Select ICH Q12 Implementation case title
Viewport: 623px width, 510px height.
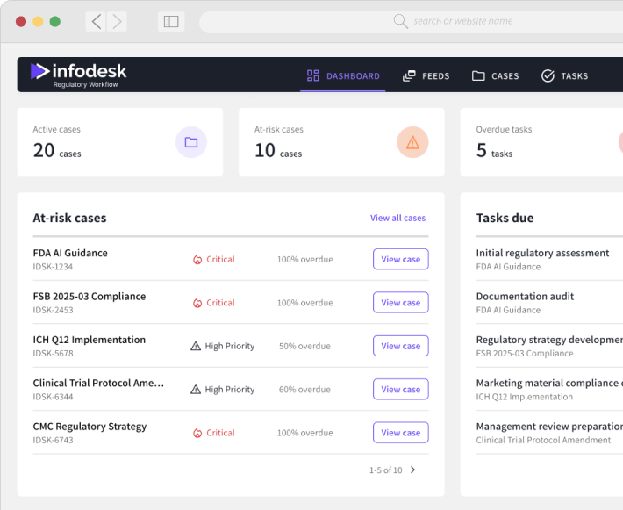click(x=90, y=340)
